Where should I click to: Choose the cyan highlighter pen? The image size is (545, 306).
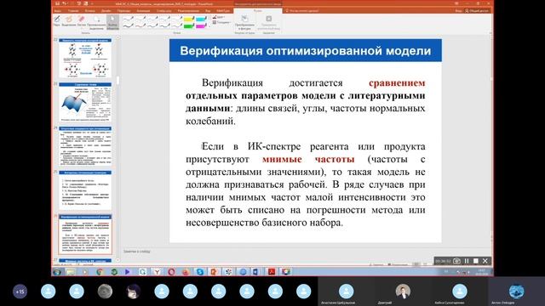[201, 19]
